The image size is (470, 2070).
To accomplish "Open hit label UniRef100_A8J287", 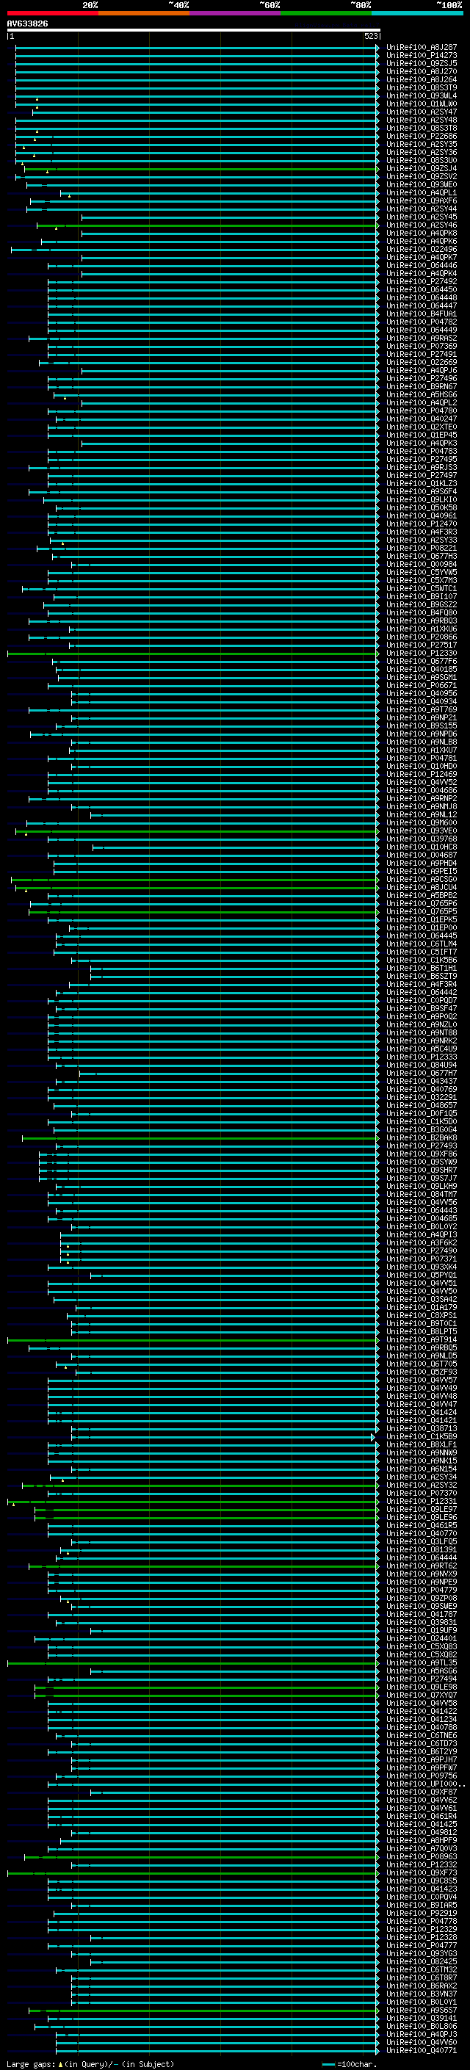I will pyautogui.click(x=422, y=48).
